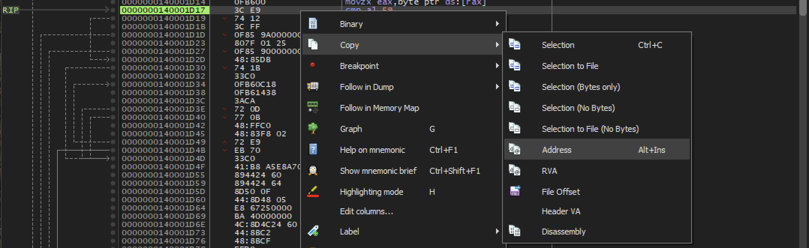Click the Copy pages icon
The width and height of the screenshot is (809, 248).
click(313, 45)
